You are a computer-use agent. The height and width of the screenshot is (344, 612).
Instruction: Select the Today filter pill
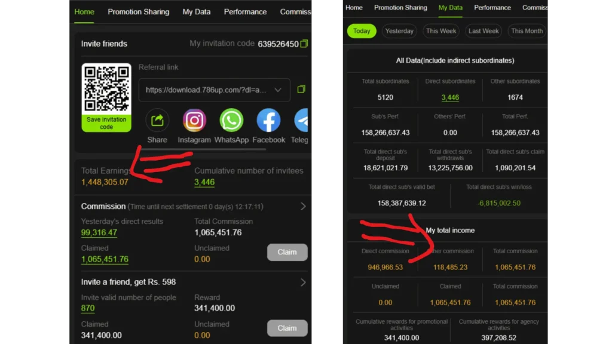pos(362,31)
